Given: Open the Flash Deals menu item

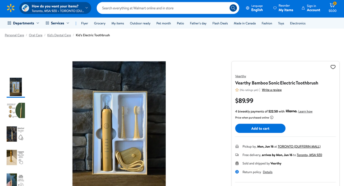Looking at the screenshot, I should point(220,23).
